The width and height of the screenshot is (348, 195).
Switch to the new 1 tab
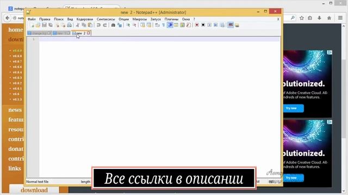pos(61,33)
